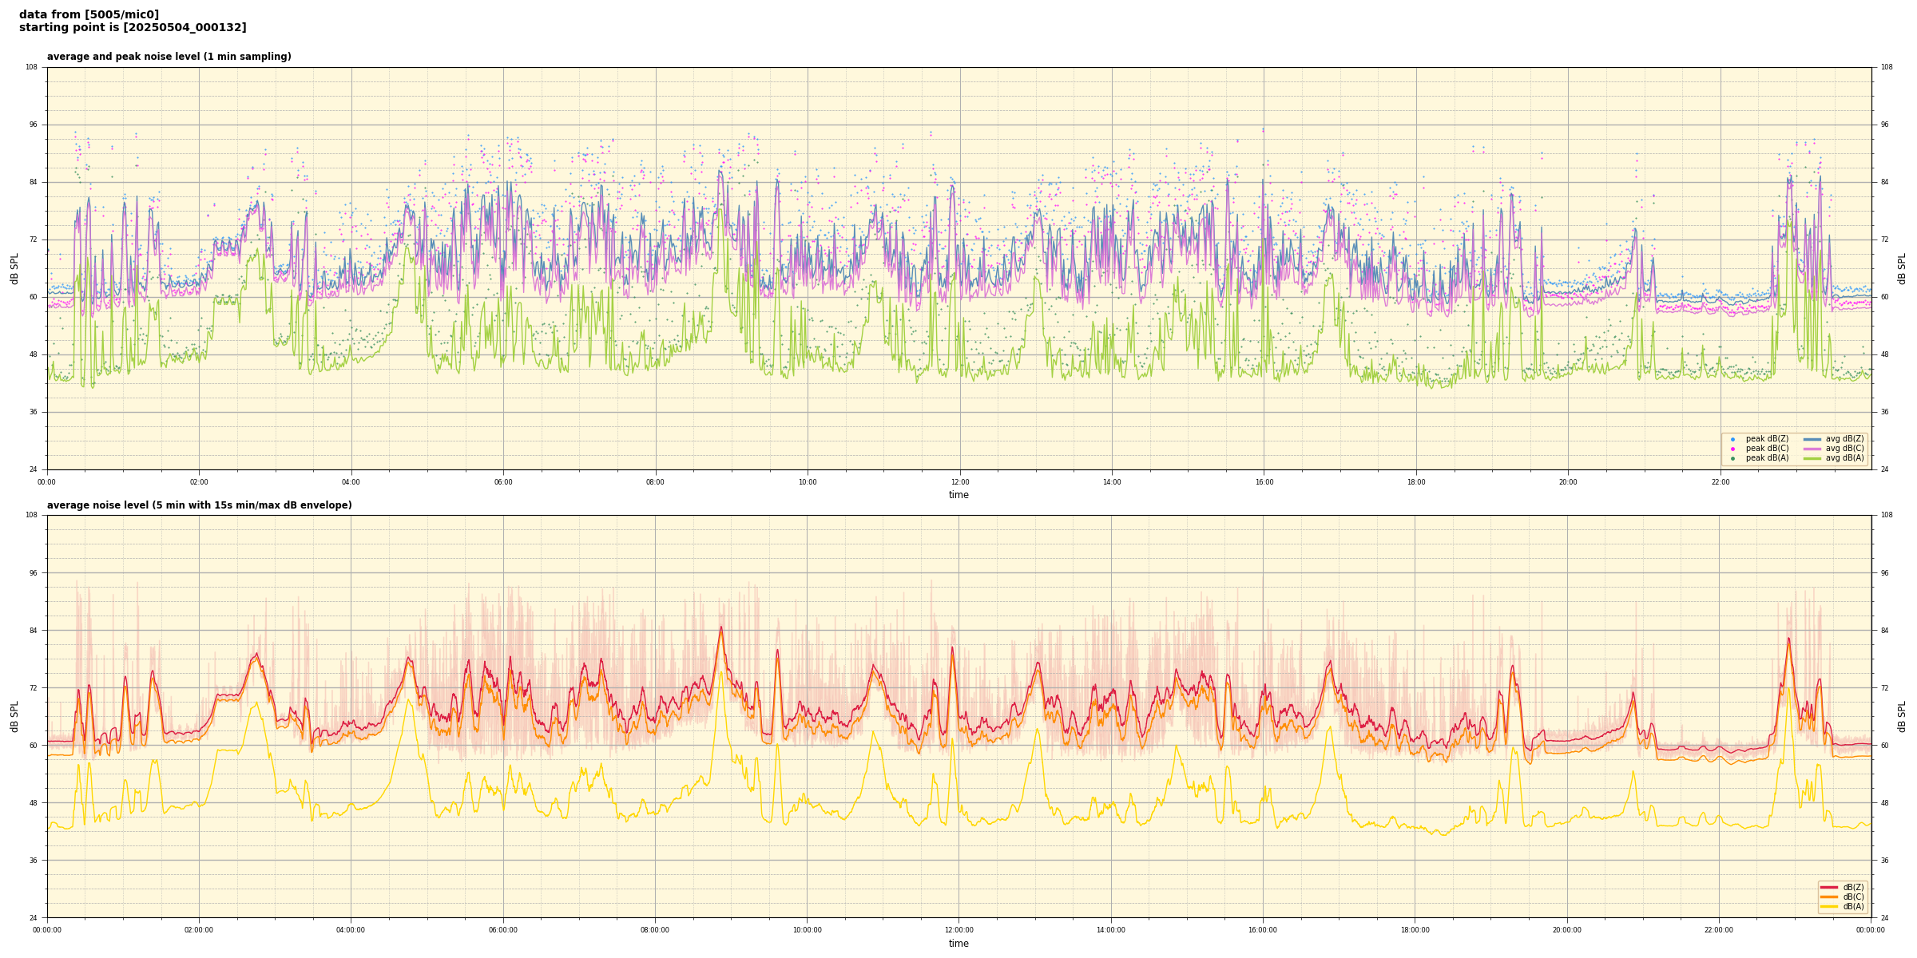Click the 12:00 tick label on upper chart
1917x958 pixels.
point(959,482)
